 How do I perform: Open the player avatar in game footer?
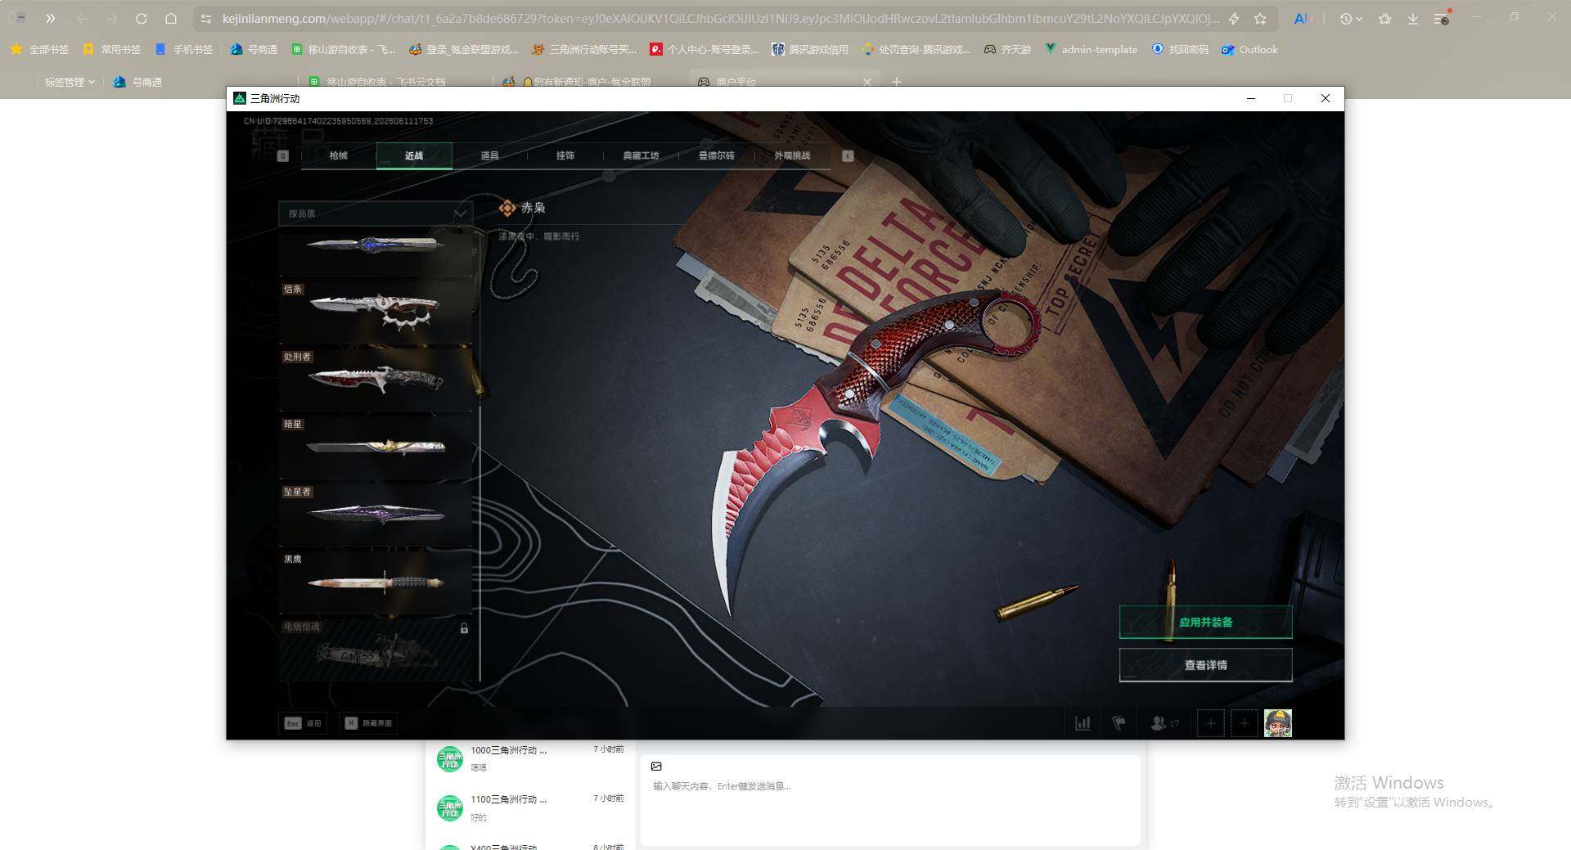[x=1278, y=723]
